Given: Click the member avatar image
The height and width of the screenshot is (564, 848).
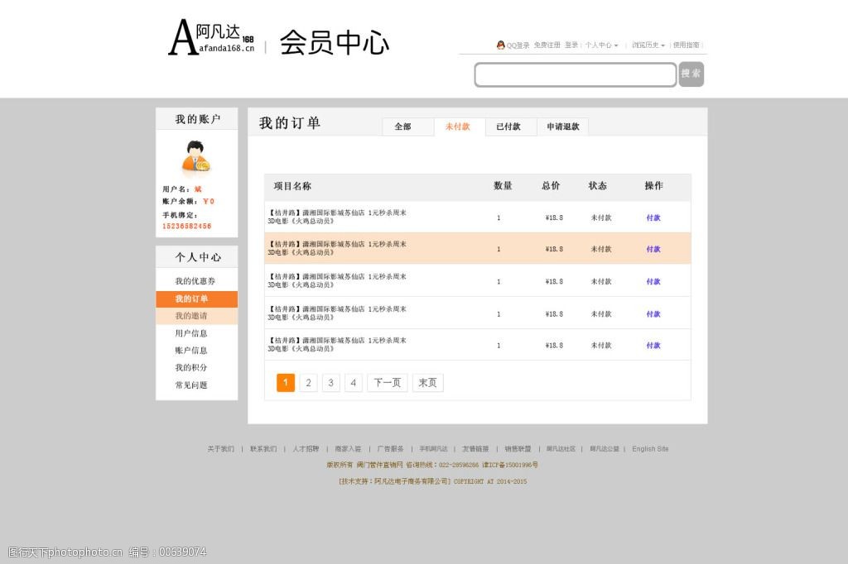Looking at the screenshot, I should pyautogui.click(x=196, y=159).
